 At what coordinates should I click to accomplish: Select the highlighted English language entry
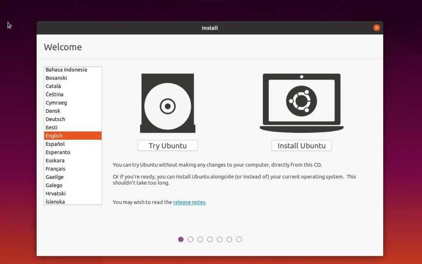(54, 136)
